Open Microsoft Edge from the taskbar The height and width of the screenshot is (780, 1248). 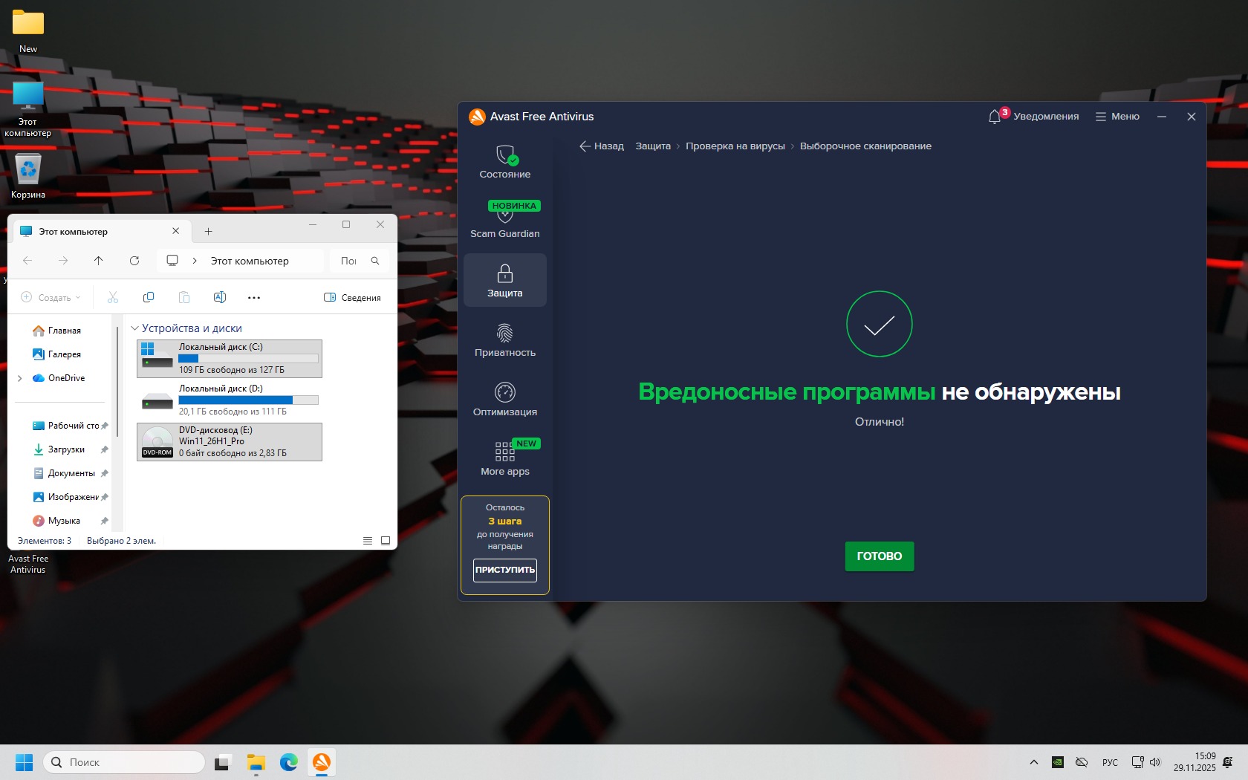tap(288, 762)
